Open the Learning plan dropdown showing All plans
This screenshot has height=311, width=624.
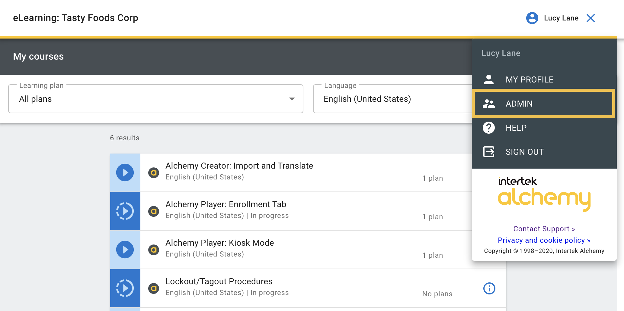click(x=155, y=99)
